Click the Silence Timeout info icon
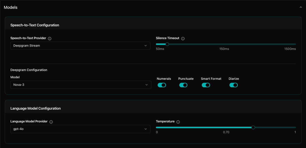The width and height of the screenshot is (306, 148). 183,39
